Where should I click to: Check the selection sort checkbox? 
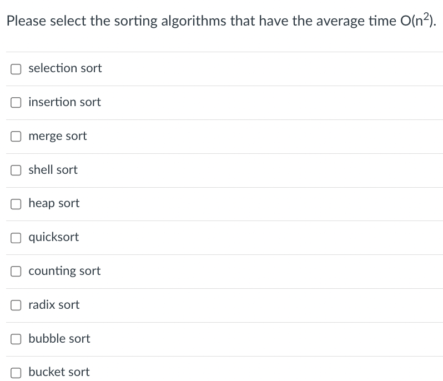point(16,69)
